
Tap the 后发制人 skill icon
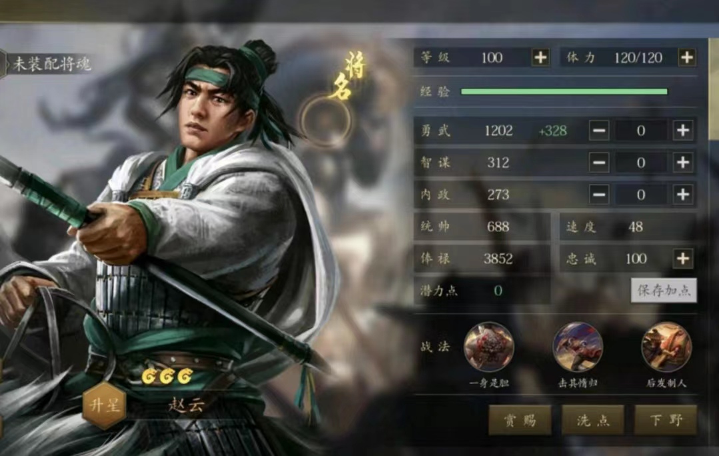[x=666, y=347]
